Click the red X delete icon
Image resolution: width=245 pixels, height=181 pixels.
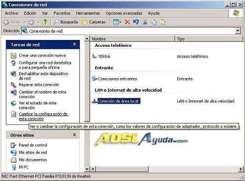tap(127, 22)
